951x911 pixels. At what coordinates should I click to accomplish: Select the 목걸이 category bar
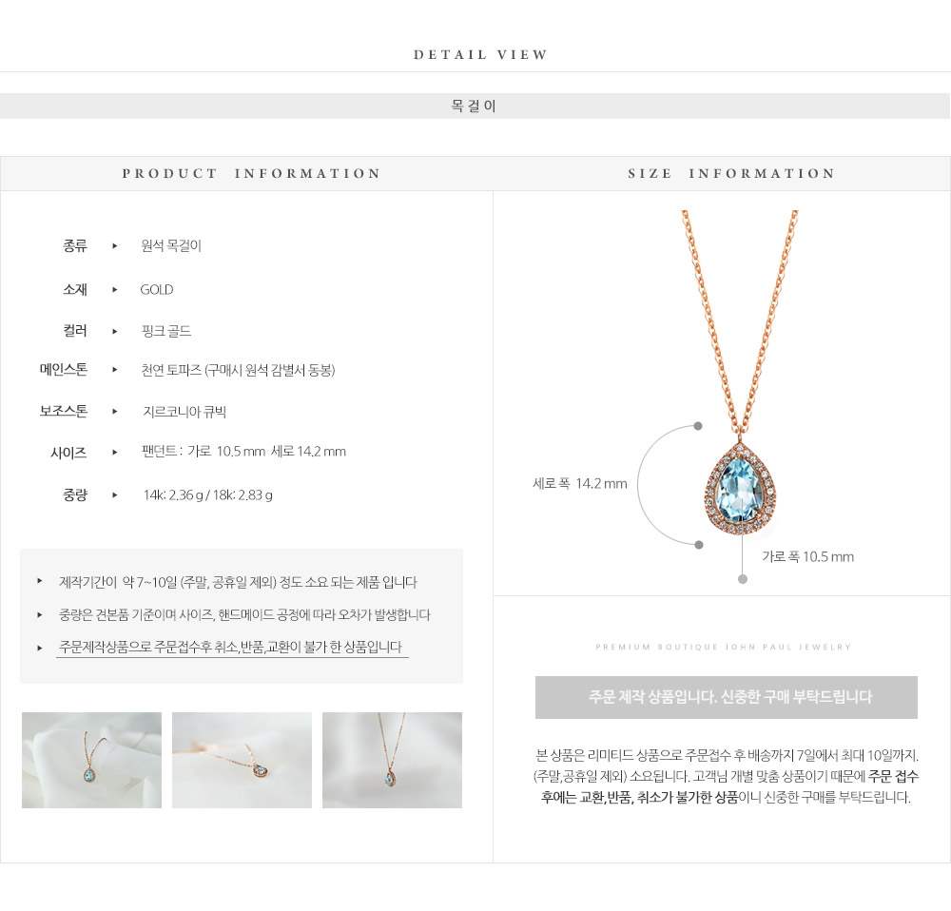pyautogui.click(x=475, y=107)
